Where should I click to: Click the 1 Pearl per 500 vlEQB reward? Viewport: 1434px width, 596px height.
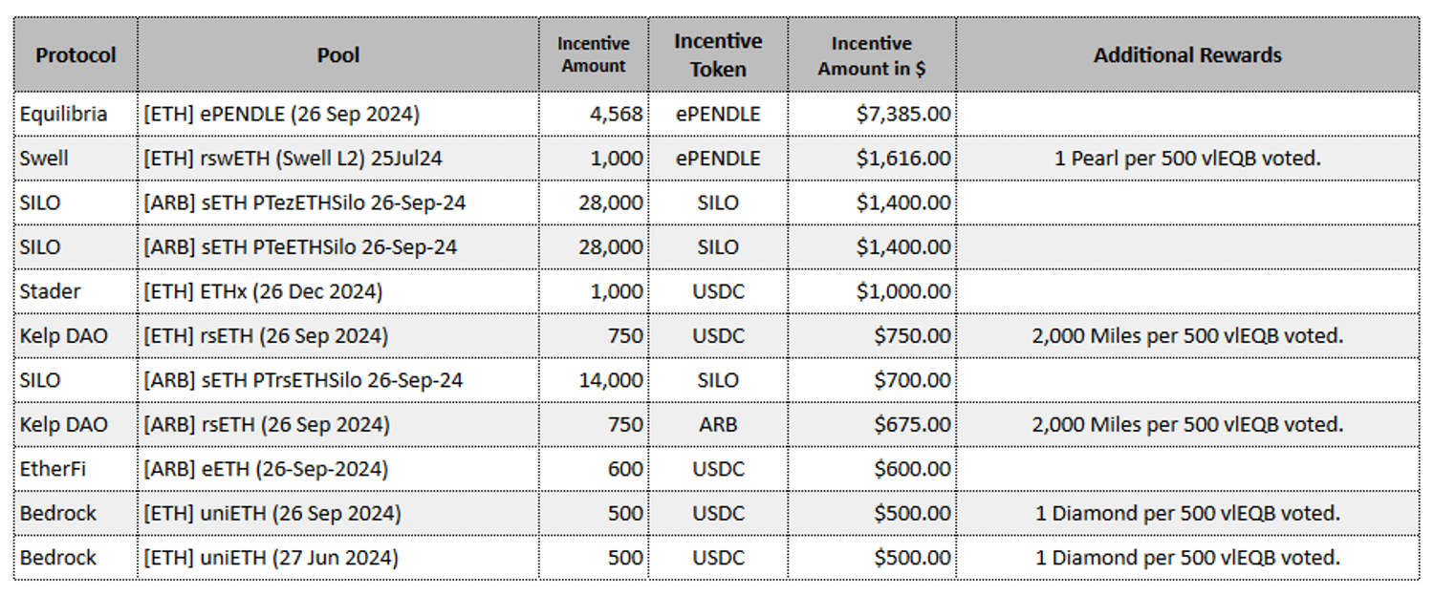coord(1187,159)
